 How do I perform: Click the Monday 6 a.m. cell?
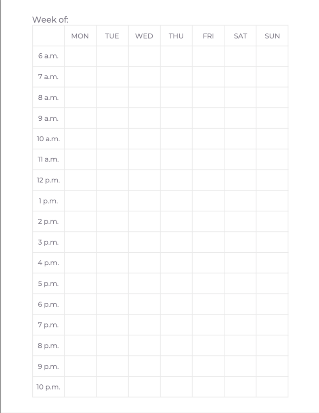click(80, 56)
